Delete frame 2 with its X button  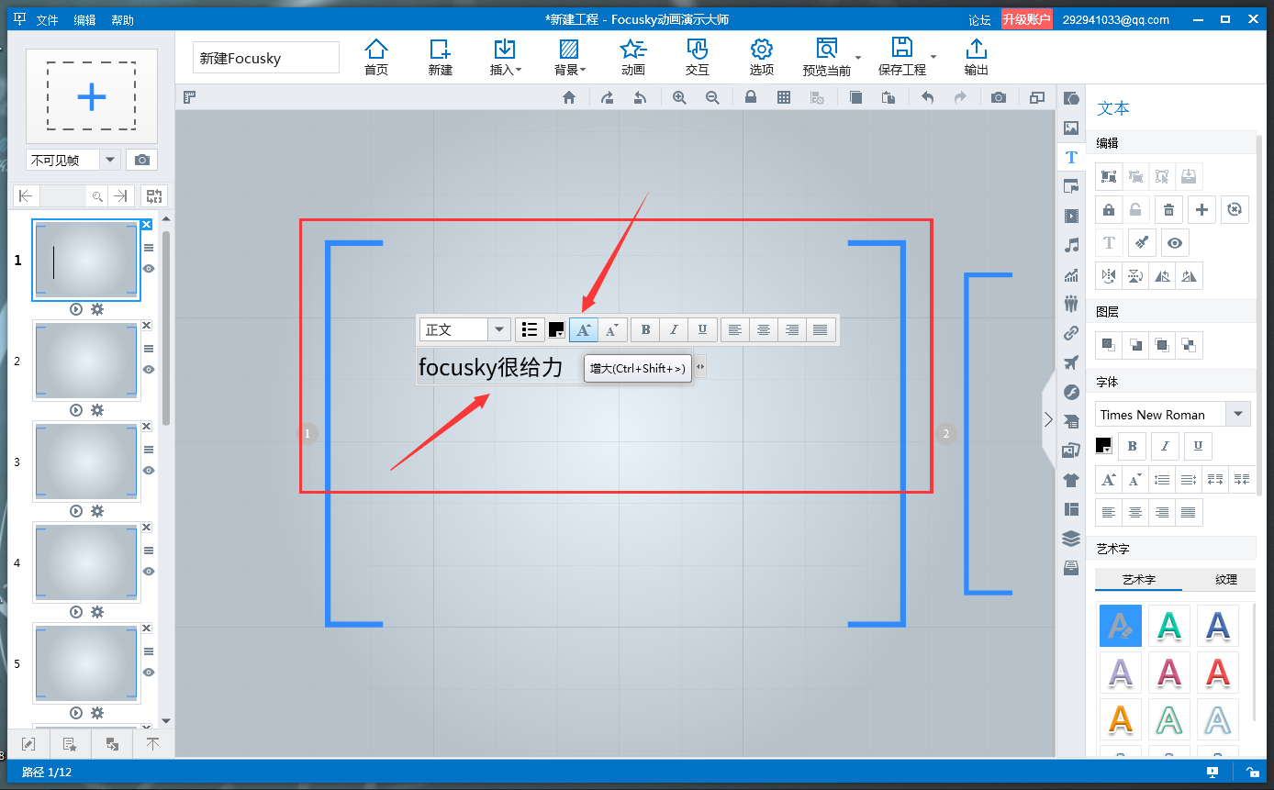(x=146, y=326)
